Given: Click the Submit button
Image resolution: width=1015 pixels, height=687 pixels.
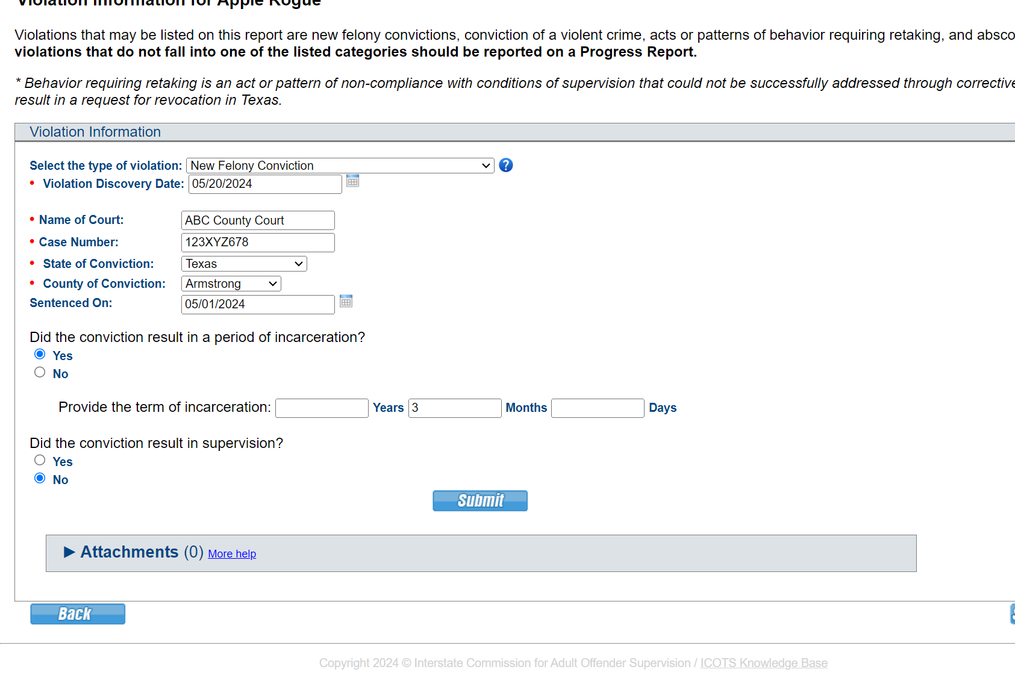Looking at the screenshot, I should (480, 500).
